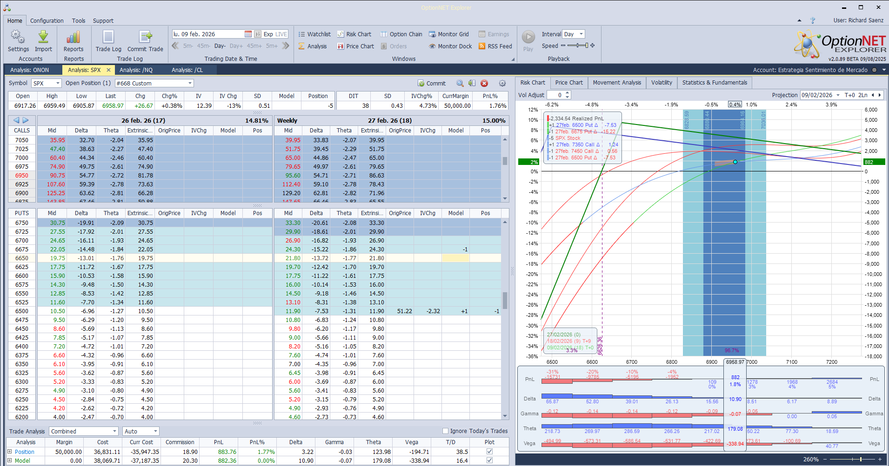
Task: Open the RSS Feed window
Action: pyautogui.click(x=495, y=46)
